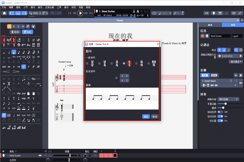Open the 1. Steel Mart sound dropdown
The width and height of the screenshot is (244, 162).
pos(217,81)
